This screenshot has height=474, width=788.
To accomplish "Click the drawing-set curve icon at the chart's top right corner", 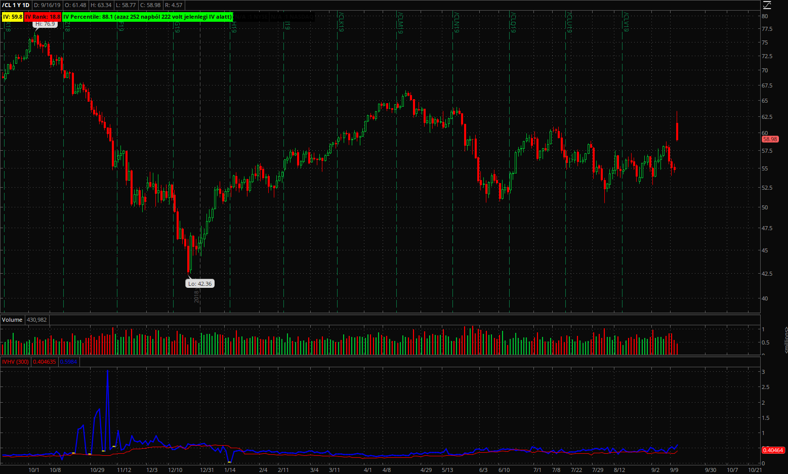I will 767,5.
